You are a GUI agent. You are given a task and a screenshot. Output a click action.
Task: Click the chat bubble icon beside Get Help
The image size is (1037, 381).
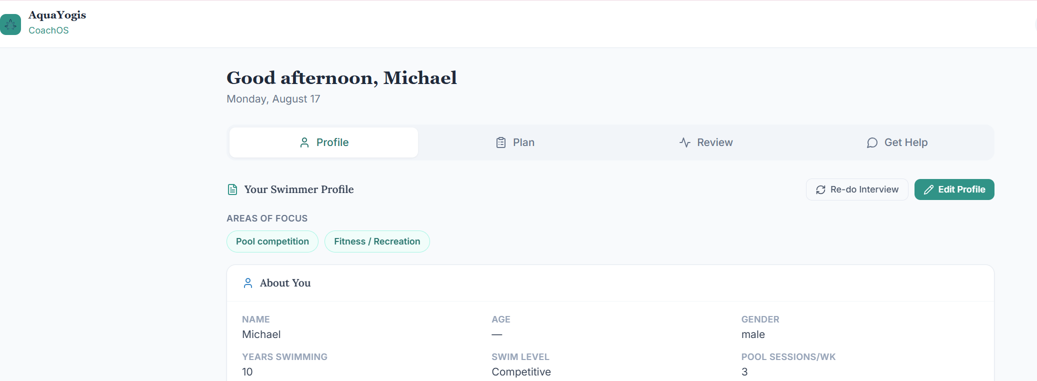pyautogui.click(x=872, y=143)
